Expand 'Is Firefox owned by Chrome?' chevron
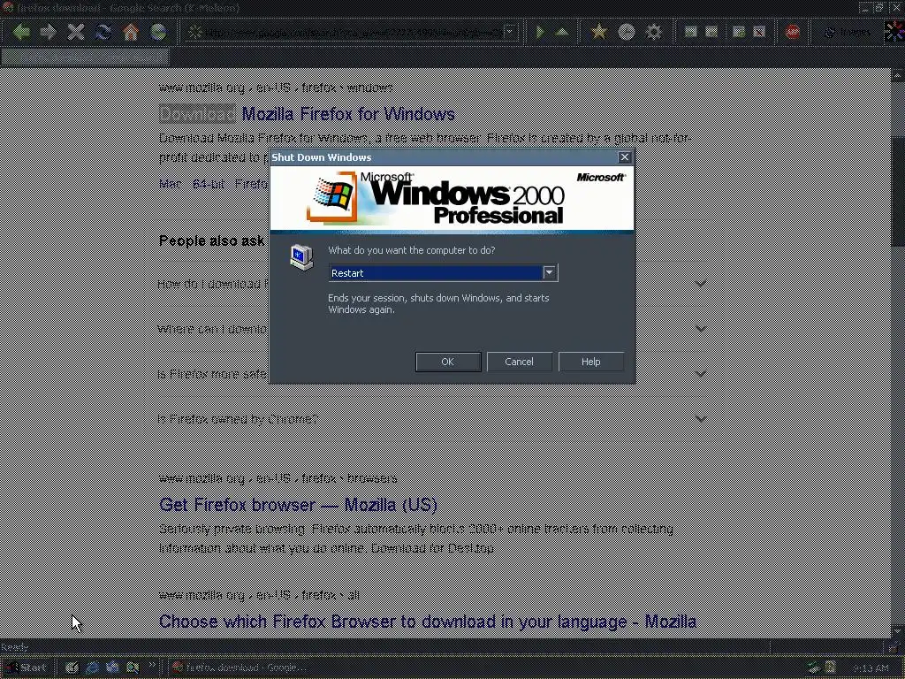The height and width of the screenshot is (679, 905). coord(701,418)
